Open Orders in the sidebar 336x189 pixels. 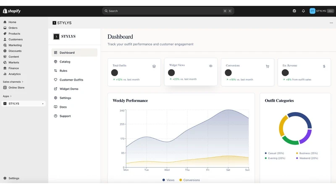point(13,28)
